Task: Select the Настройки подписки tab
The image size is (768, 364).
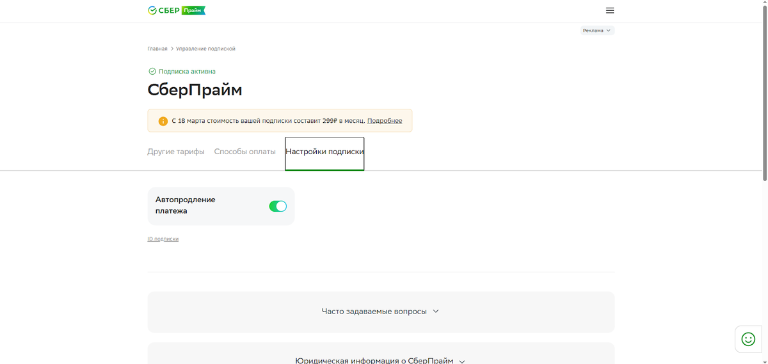Action: [324, 154]
